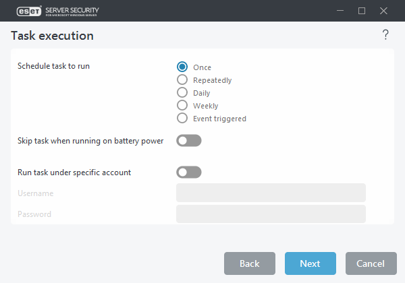Viewport: 405px width, 283px height.
Task: Open help with the question mark icon
Action: pos(385,35)
